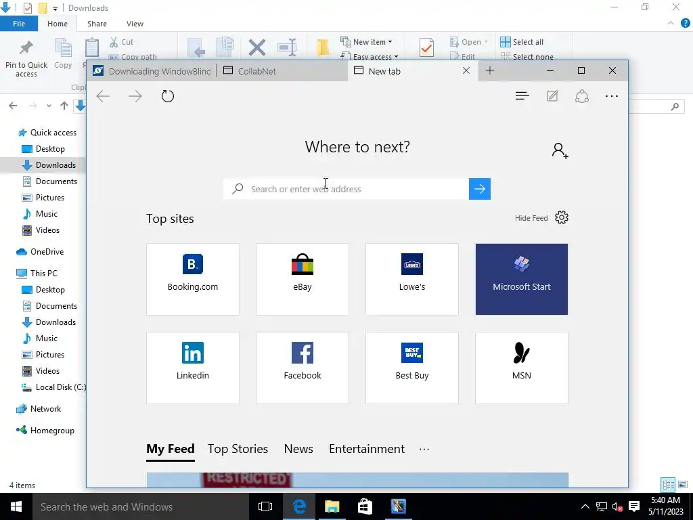Open Make a Web Note in Edge

click(552, 96)
